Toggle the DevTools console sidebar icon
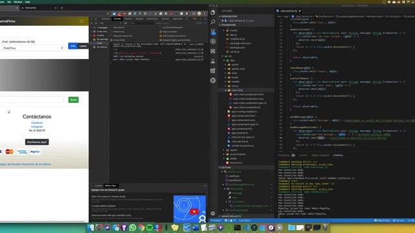The image size is (415, 233). pyautogui.click(x=91, y=23)
